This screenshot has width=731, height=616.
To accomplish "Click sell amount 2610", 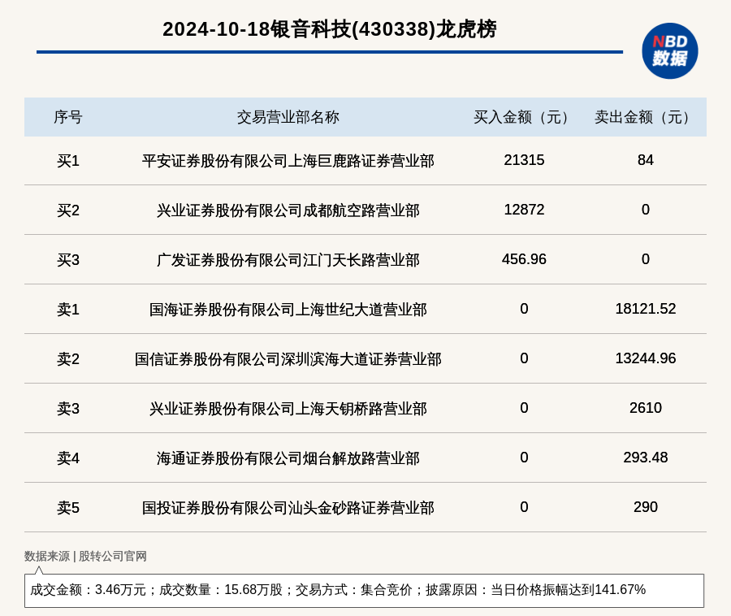I will 645,408.
